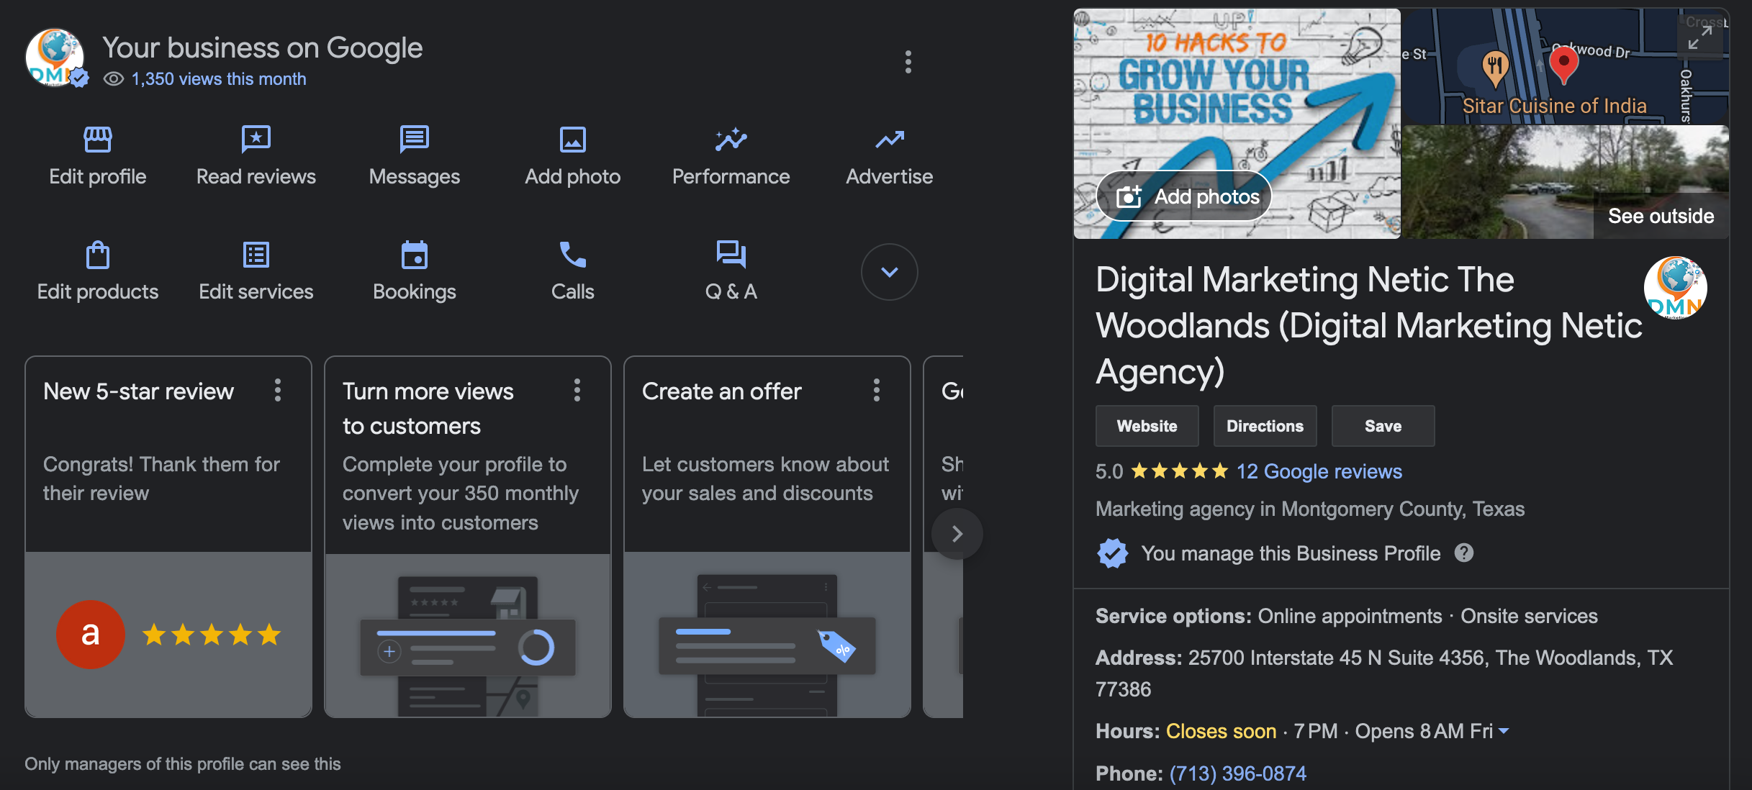Open 12 Google reviews link
This screenshot has height=790, width=1752.
(x=1319, y=471)
